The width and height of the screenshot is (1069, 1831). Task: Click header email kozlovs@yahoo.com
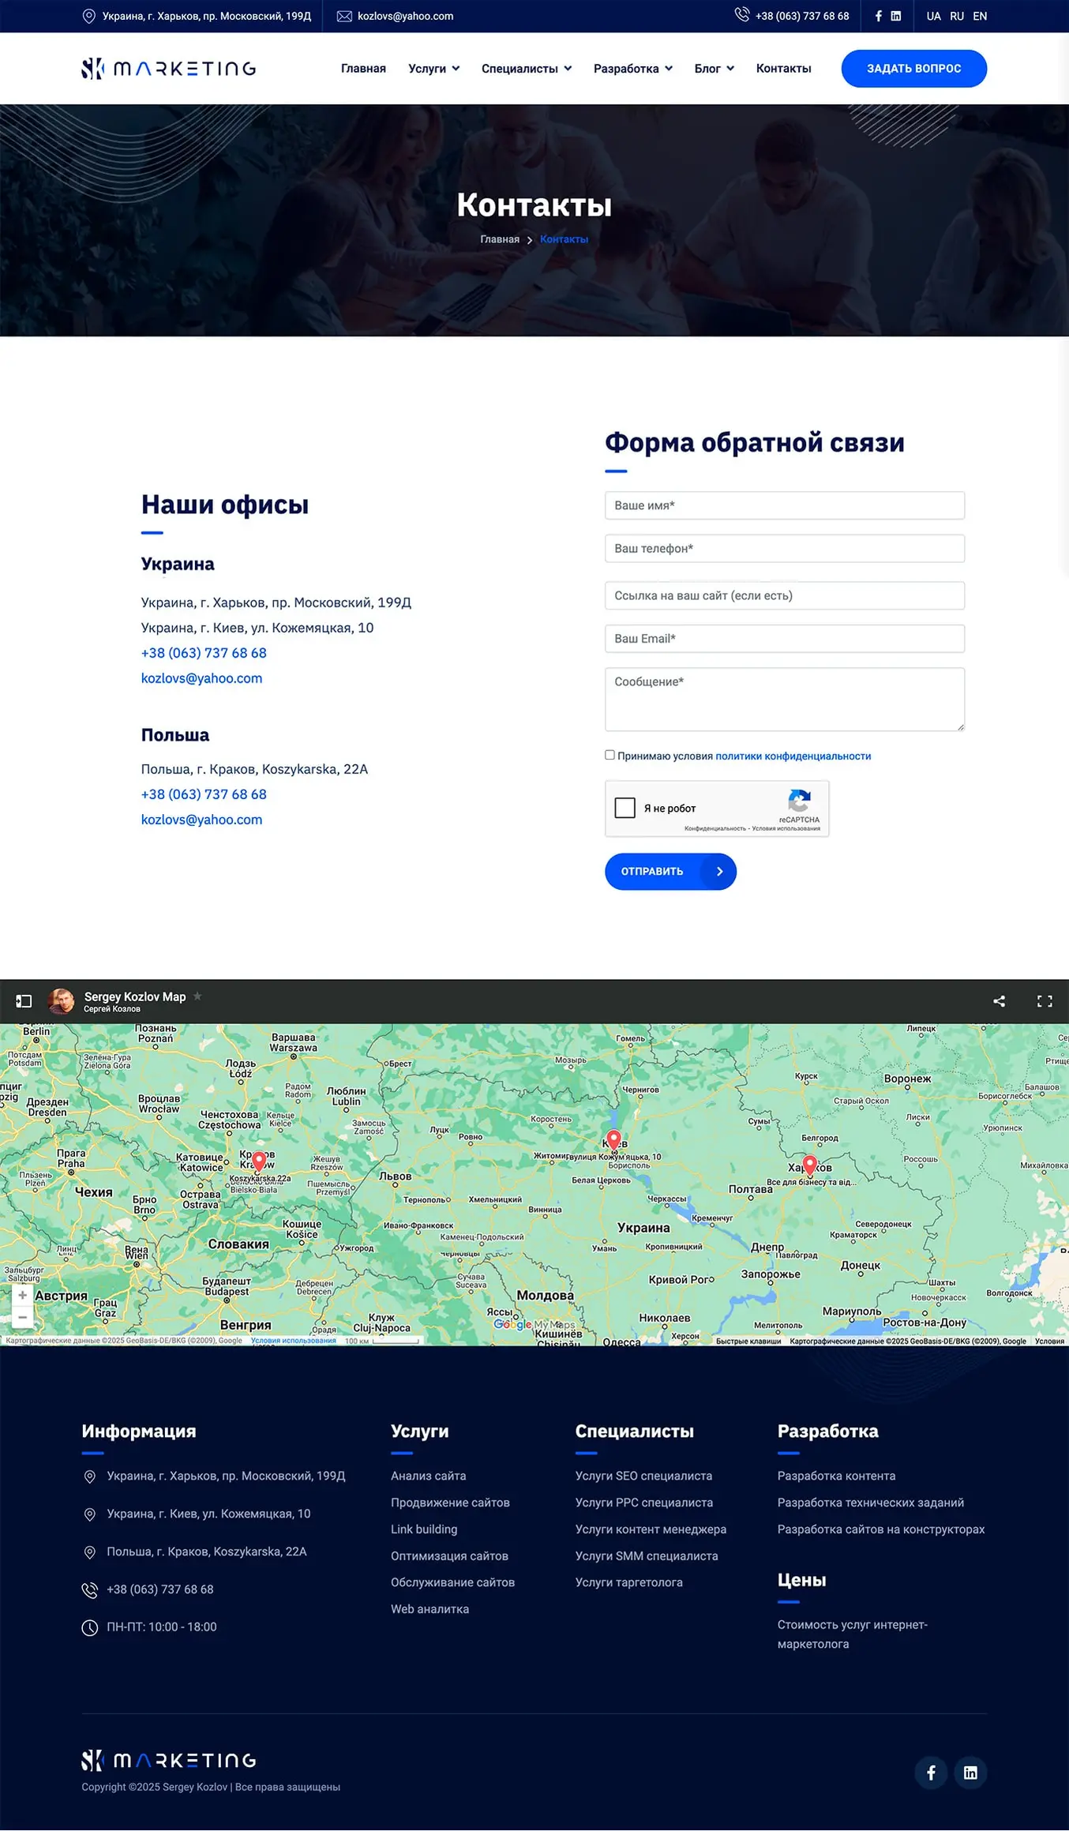click(405, 16)
